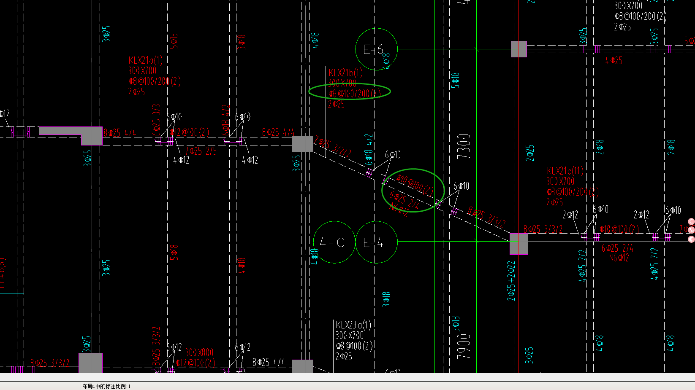Select the KLX21a(1) beam label
695x390 pixels.
pyautogui.click(x=145, y=60)
